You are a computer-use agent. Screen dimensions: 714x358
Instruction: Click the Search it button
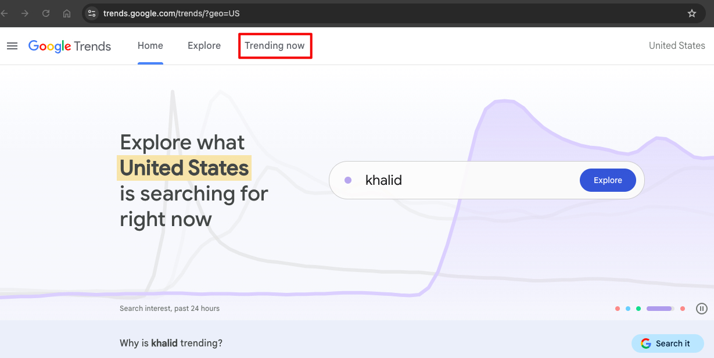[667, 343]
